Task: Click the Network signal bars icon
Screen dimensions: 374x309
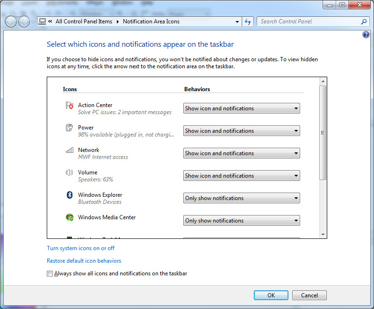Action: (69, 150)
